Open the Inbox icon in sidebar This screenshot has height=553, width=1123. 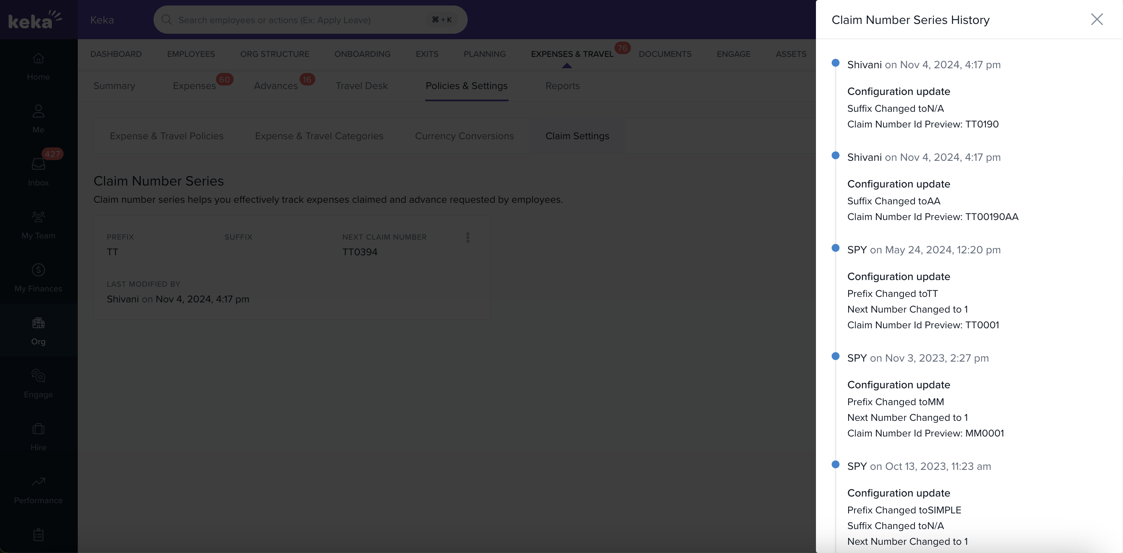point(38,164)
